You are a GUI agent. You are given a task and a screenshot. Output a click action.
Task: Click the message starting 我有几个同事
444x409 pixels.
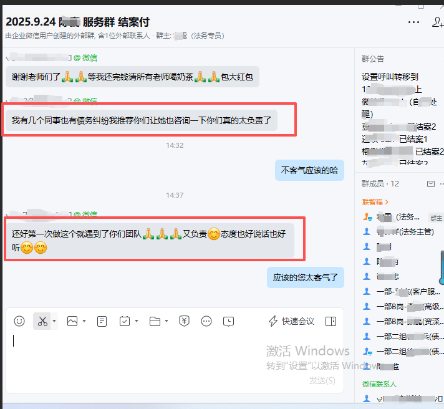[142, 120]
